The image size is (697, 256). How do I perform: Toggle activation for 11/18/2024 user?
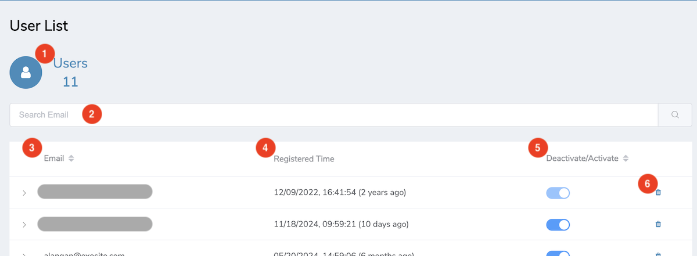point(558,225)
